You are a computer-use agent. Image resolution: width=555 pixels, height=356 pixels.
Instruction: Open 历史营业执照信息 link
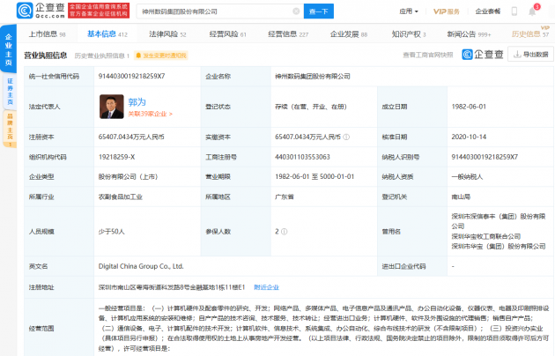click(x=102, y=56)
